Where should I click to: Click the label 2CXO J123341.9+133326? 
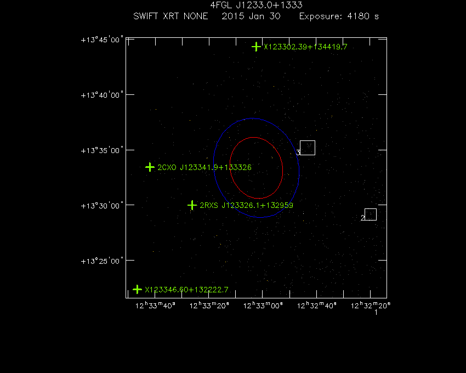click(204, 167)
